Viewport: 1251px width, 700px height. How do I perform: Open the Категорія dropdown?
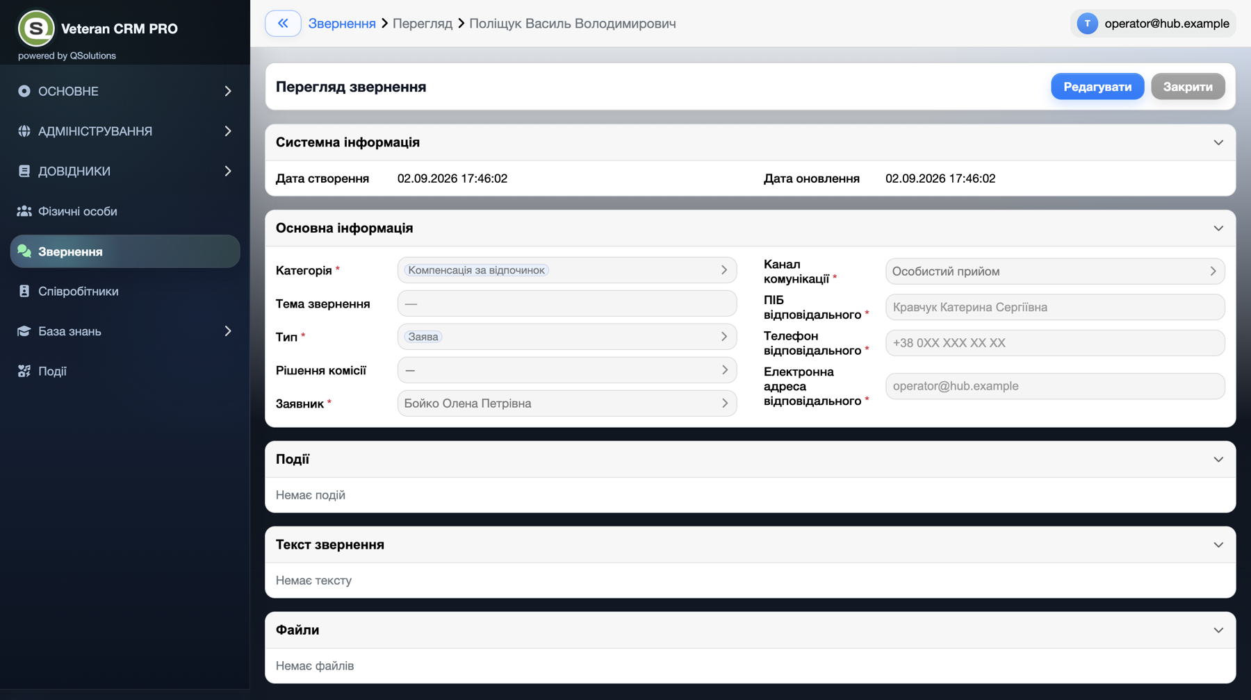tap(567, 270)
